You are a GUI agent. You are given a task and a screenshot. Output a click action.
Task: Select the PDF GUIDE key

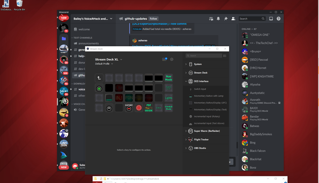click(149, 108)
